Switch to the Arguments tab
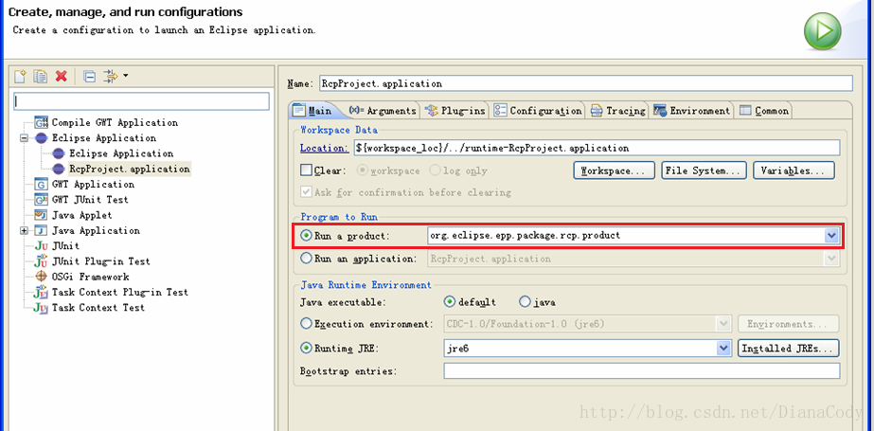Screen dimensions: 874x431 coord(383,111)
